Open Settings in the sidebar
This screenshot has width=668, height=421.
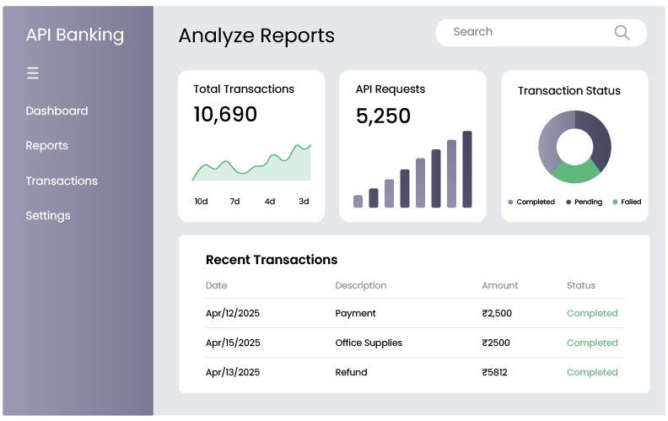click(x=48, y=216)
